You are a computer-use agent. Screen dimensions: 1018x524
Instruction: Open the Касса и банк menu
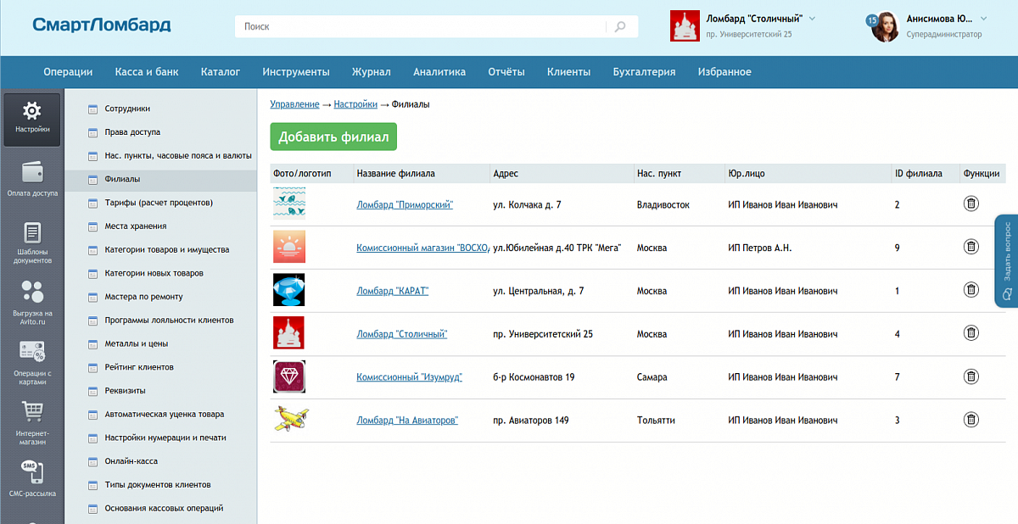(x=147, y=72)
